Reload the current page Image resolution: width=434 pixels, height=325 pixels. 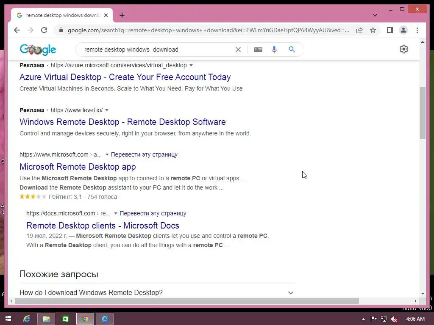pyautogui.click(x=44, y=30)
